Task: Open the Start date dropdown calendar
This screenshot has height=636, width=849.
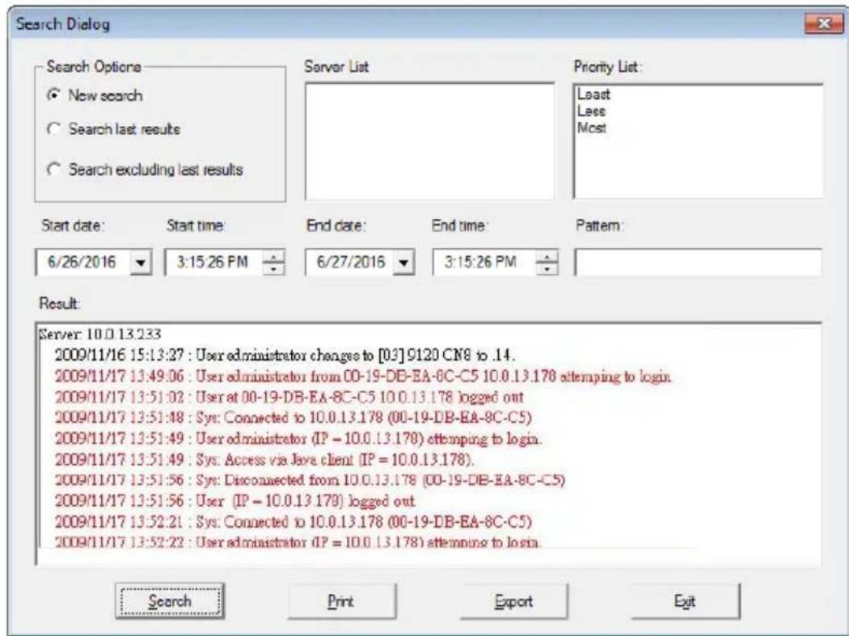Action: (x=141, y=263)
